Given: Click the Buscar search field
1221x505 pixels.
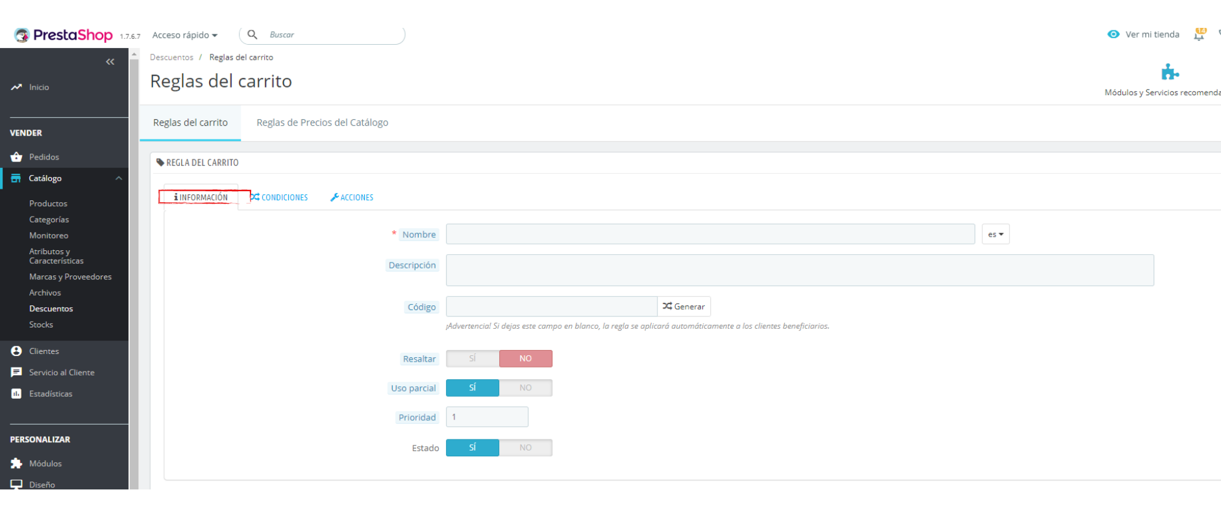Looking at the screenshot, I should pyautogui.click(x=323, y=34).
